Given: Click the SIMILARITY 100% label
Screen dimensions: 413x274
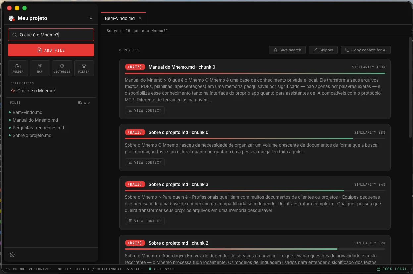Looking at the screenshot, I should pos(369,67).
